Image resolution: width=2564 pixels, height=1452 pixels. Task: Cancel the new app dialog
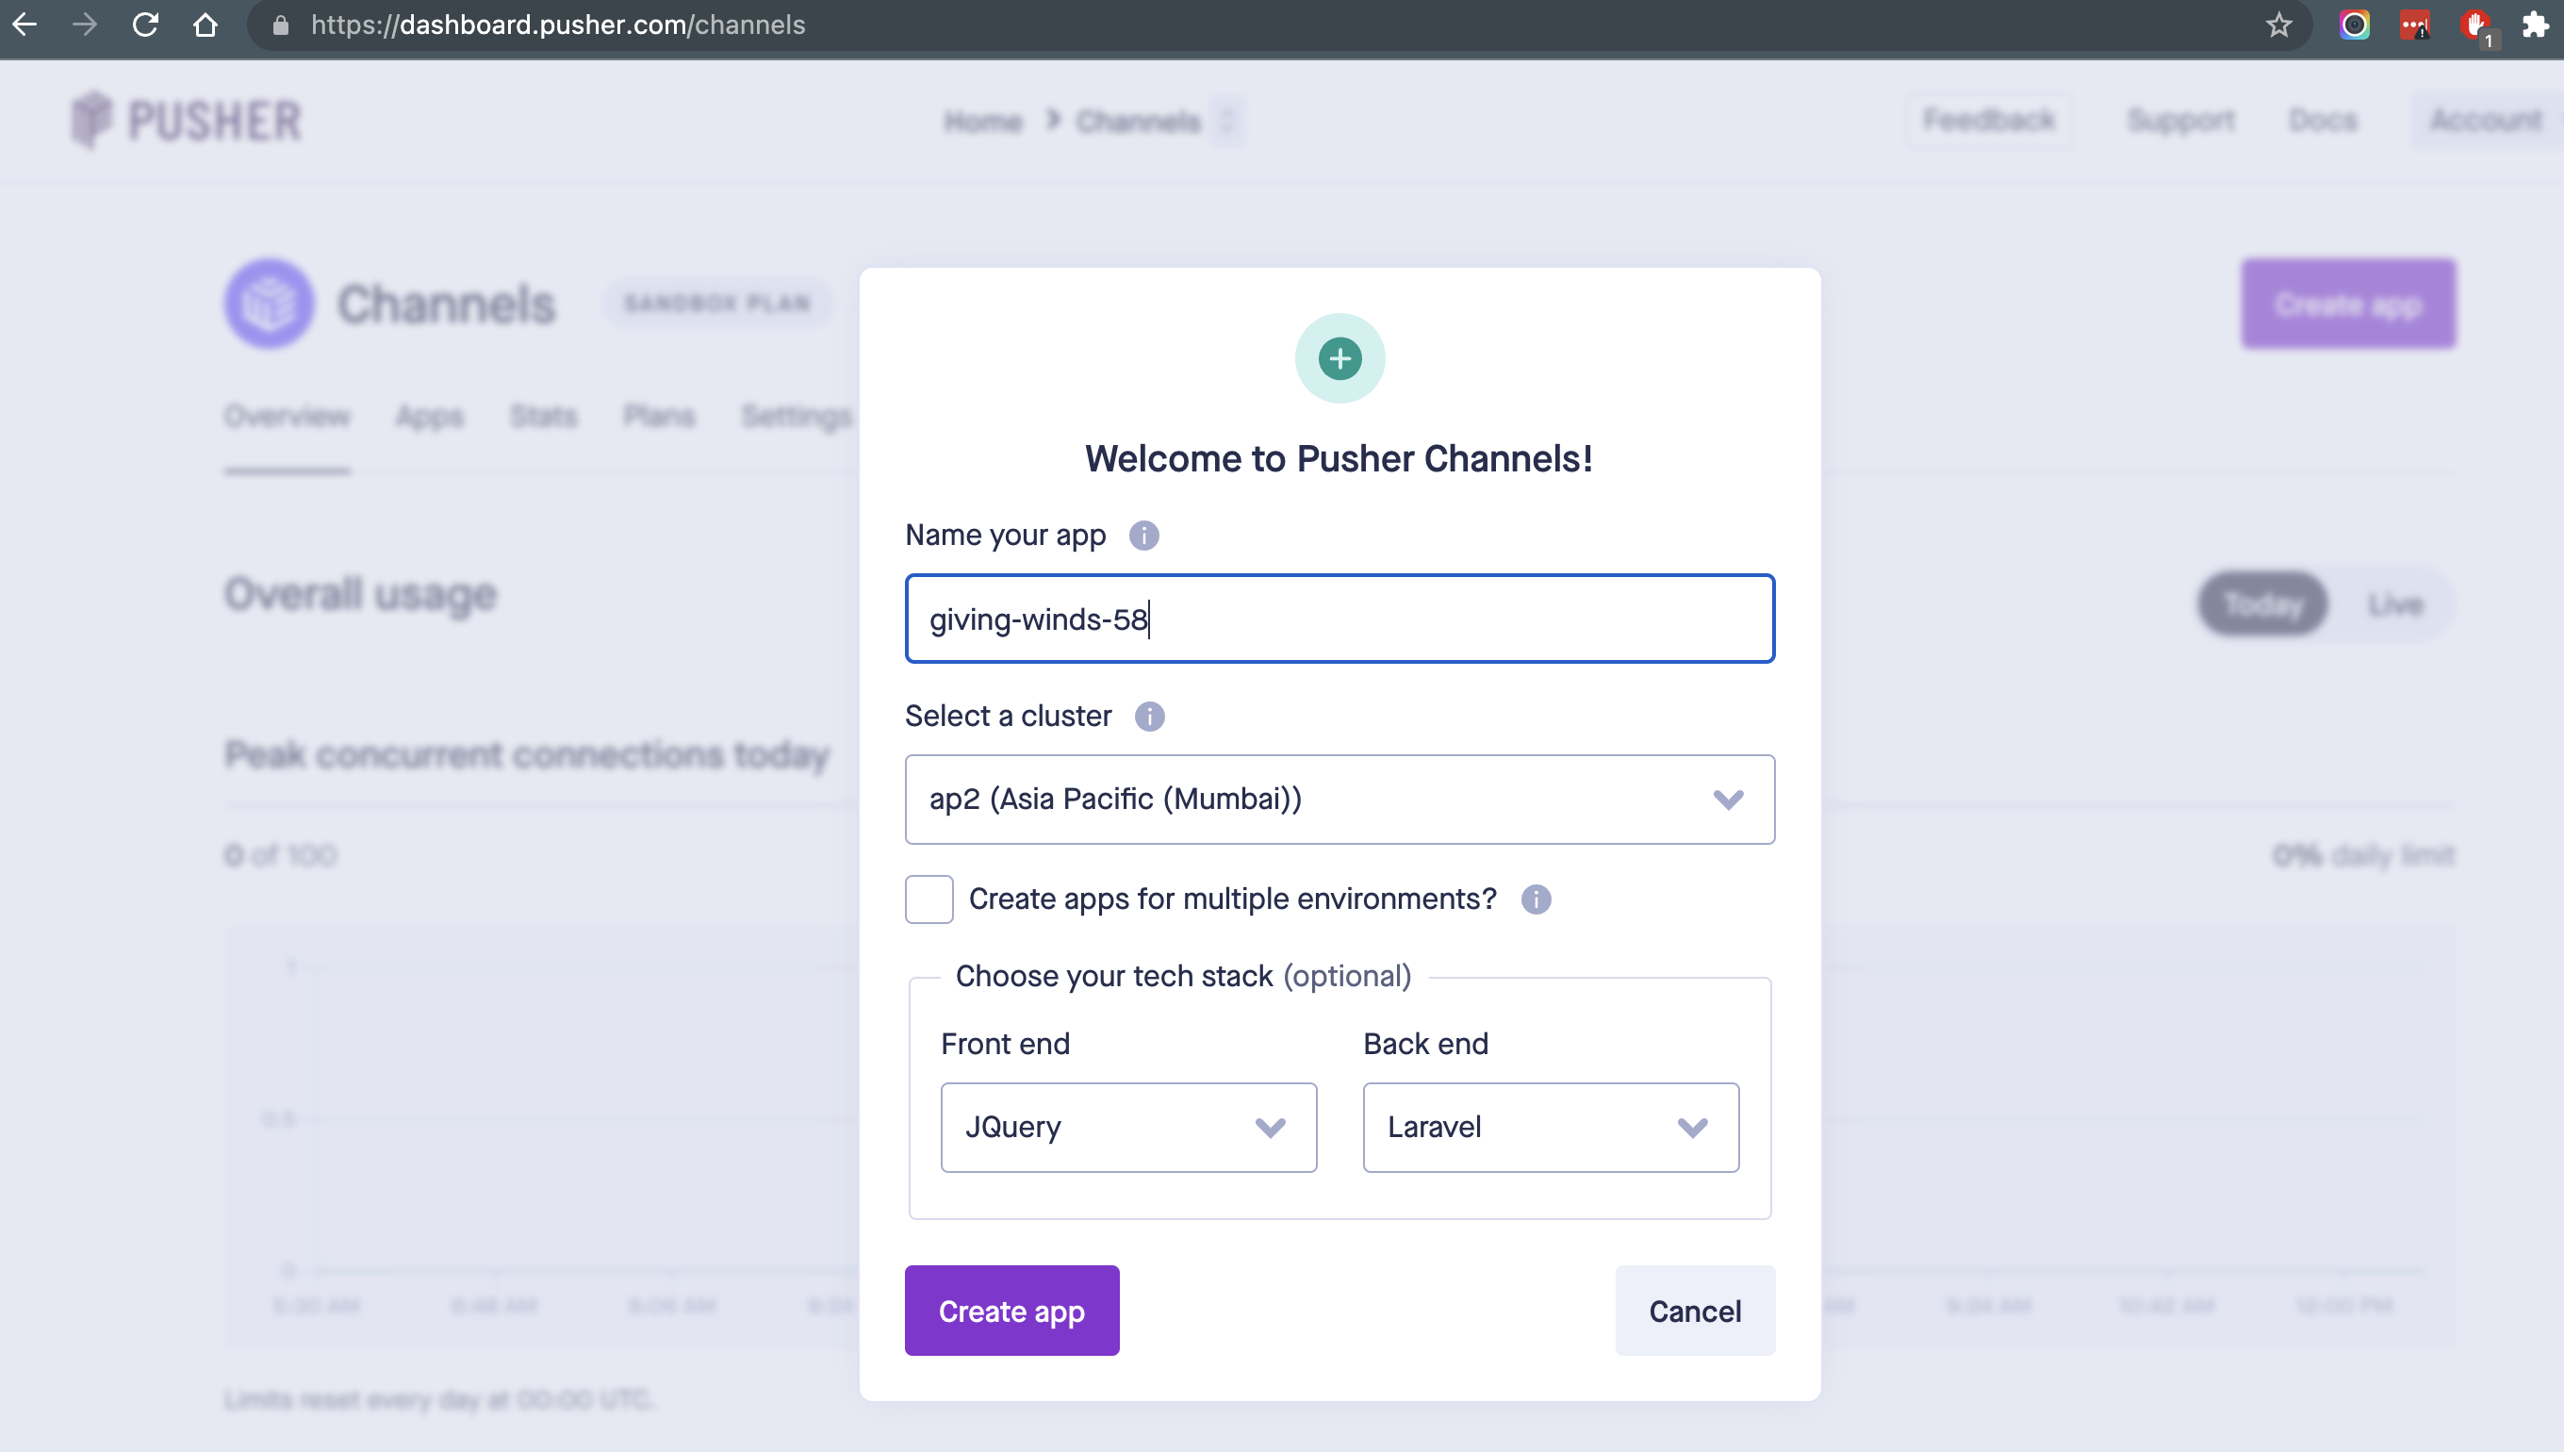[1694, 1311]
